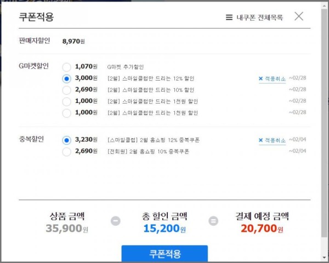This screenshot has width=329, height=263.
Task: Open 내쿠폰 전체목록 link
Action: [x=260, y=18]
